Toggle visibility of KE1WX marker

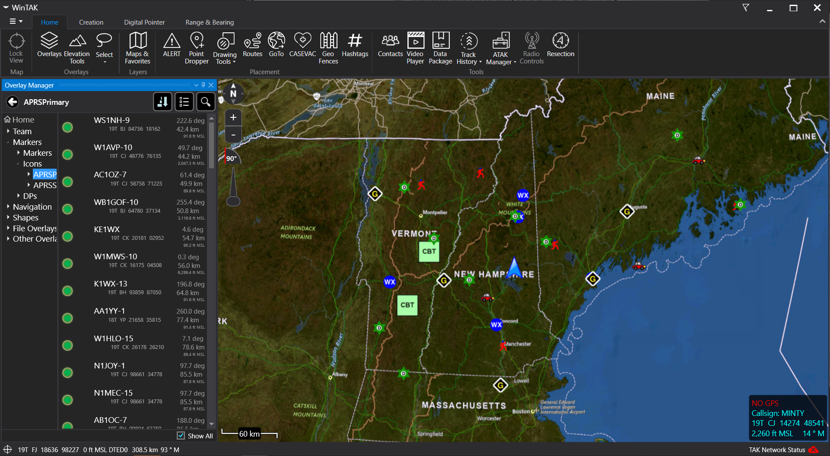[x=67, y=236]
